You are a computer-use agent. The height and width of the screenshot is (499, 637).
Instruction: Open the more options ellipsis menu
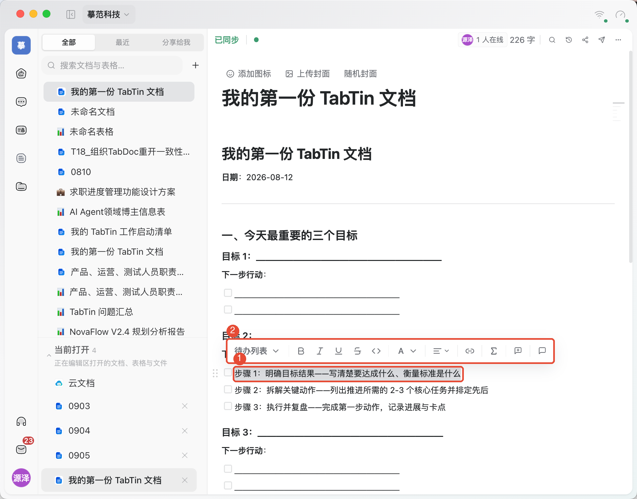click(x=618, y=40)
